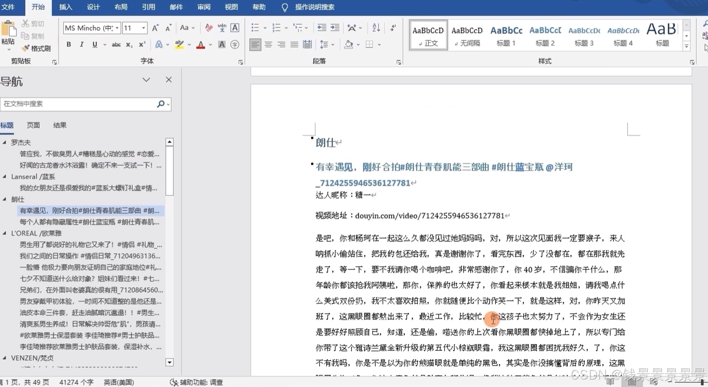Open the References tab

(149, 7)
